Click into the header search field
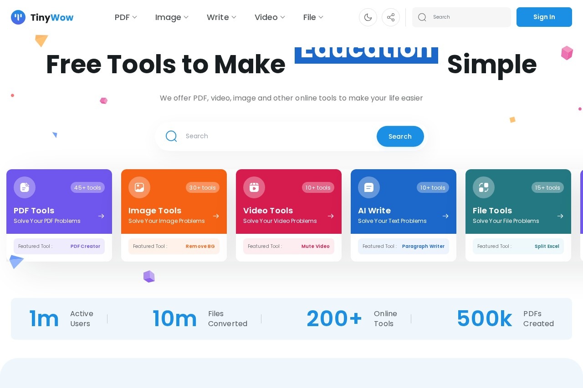583x388 pixels. [469, 17]
